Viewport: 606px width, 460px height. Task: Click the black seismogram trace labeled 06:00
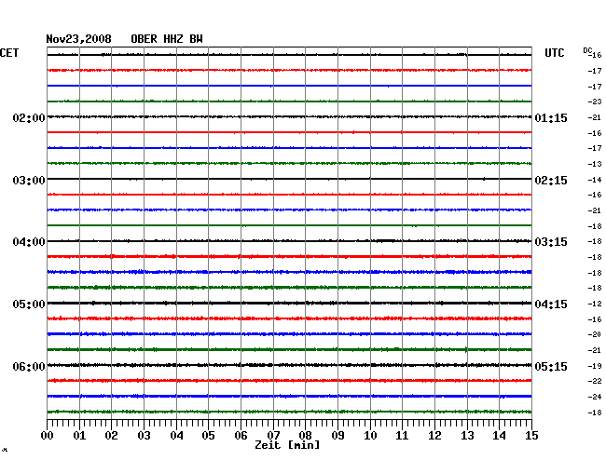coord(289,365)
